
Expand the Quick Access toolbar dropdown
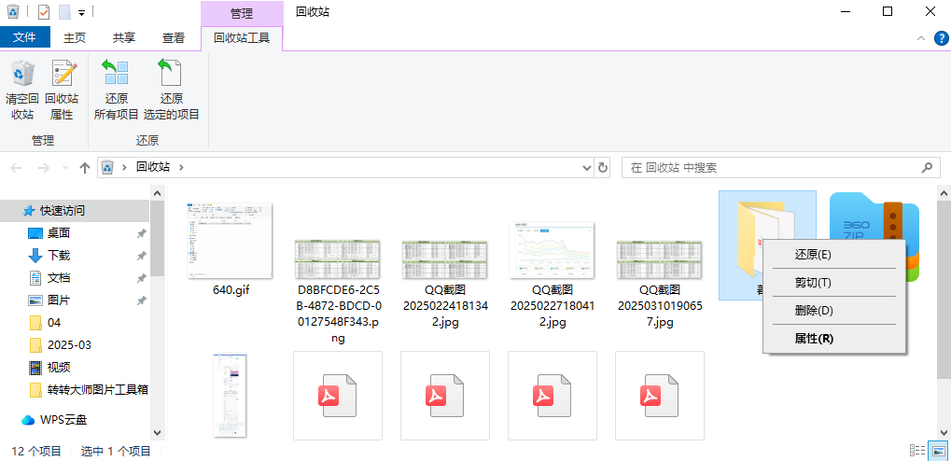pyautogui.click(x=82, y=12)
